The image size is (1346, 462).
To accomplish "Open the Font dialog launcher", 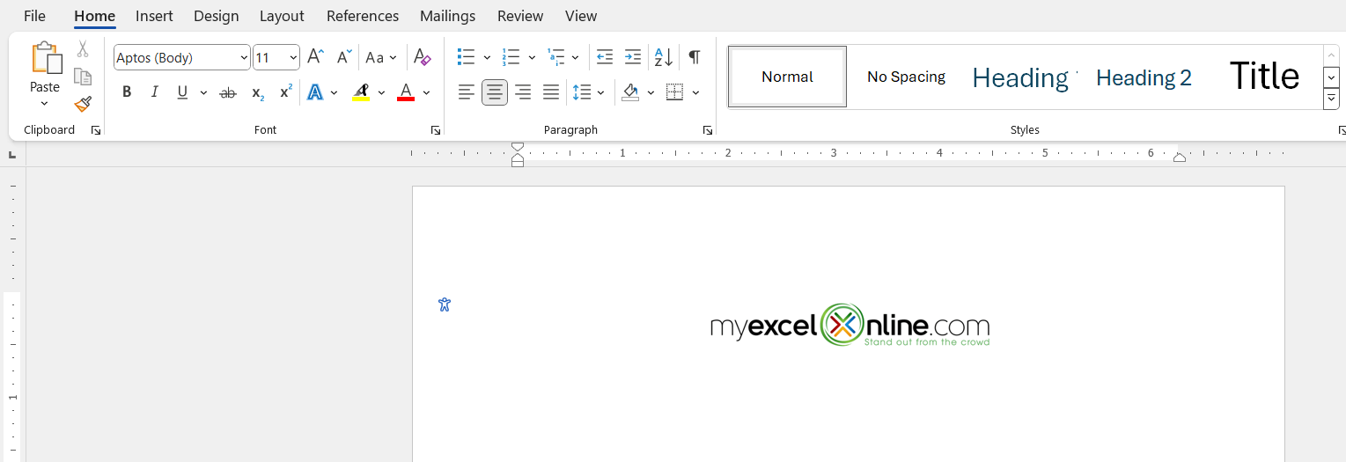I will pos(436,130).
